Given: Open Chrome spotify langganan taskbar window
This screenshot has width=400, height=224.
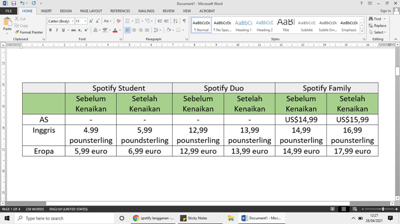Looking at the screenshot, I should coord(154,218).
